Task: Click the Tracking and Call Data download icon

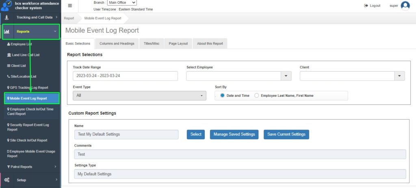Action: (6, 17)
